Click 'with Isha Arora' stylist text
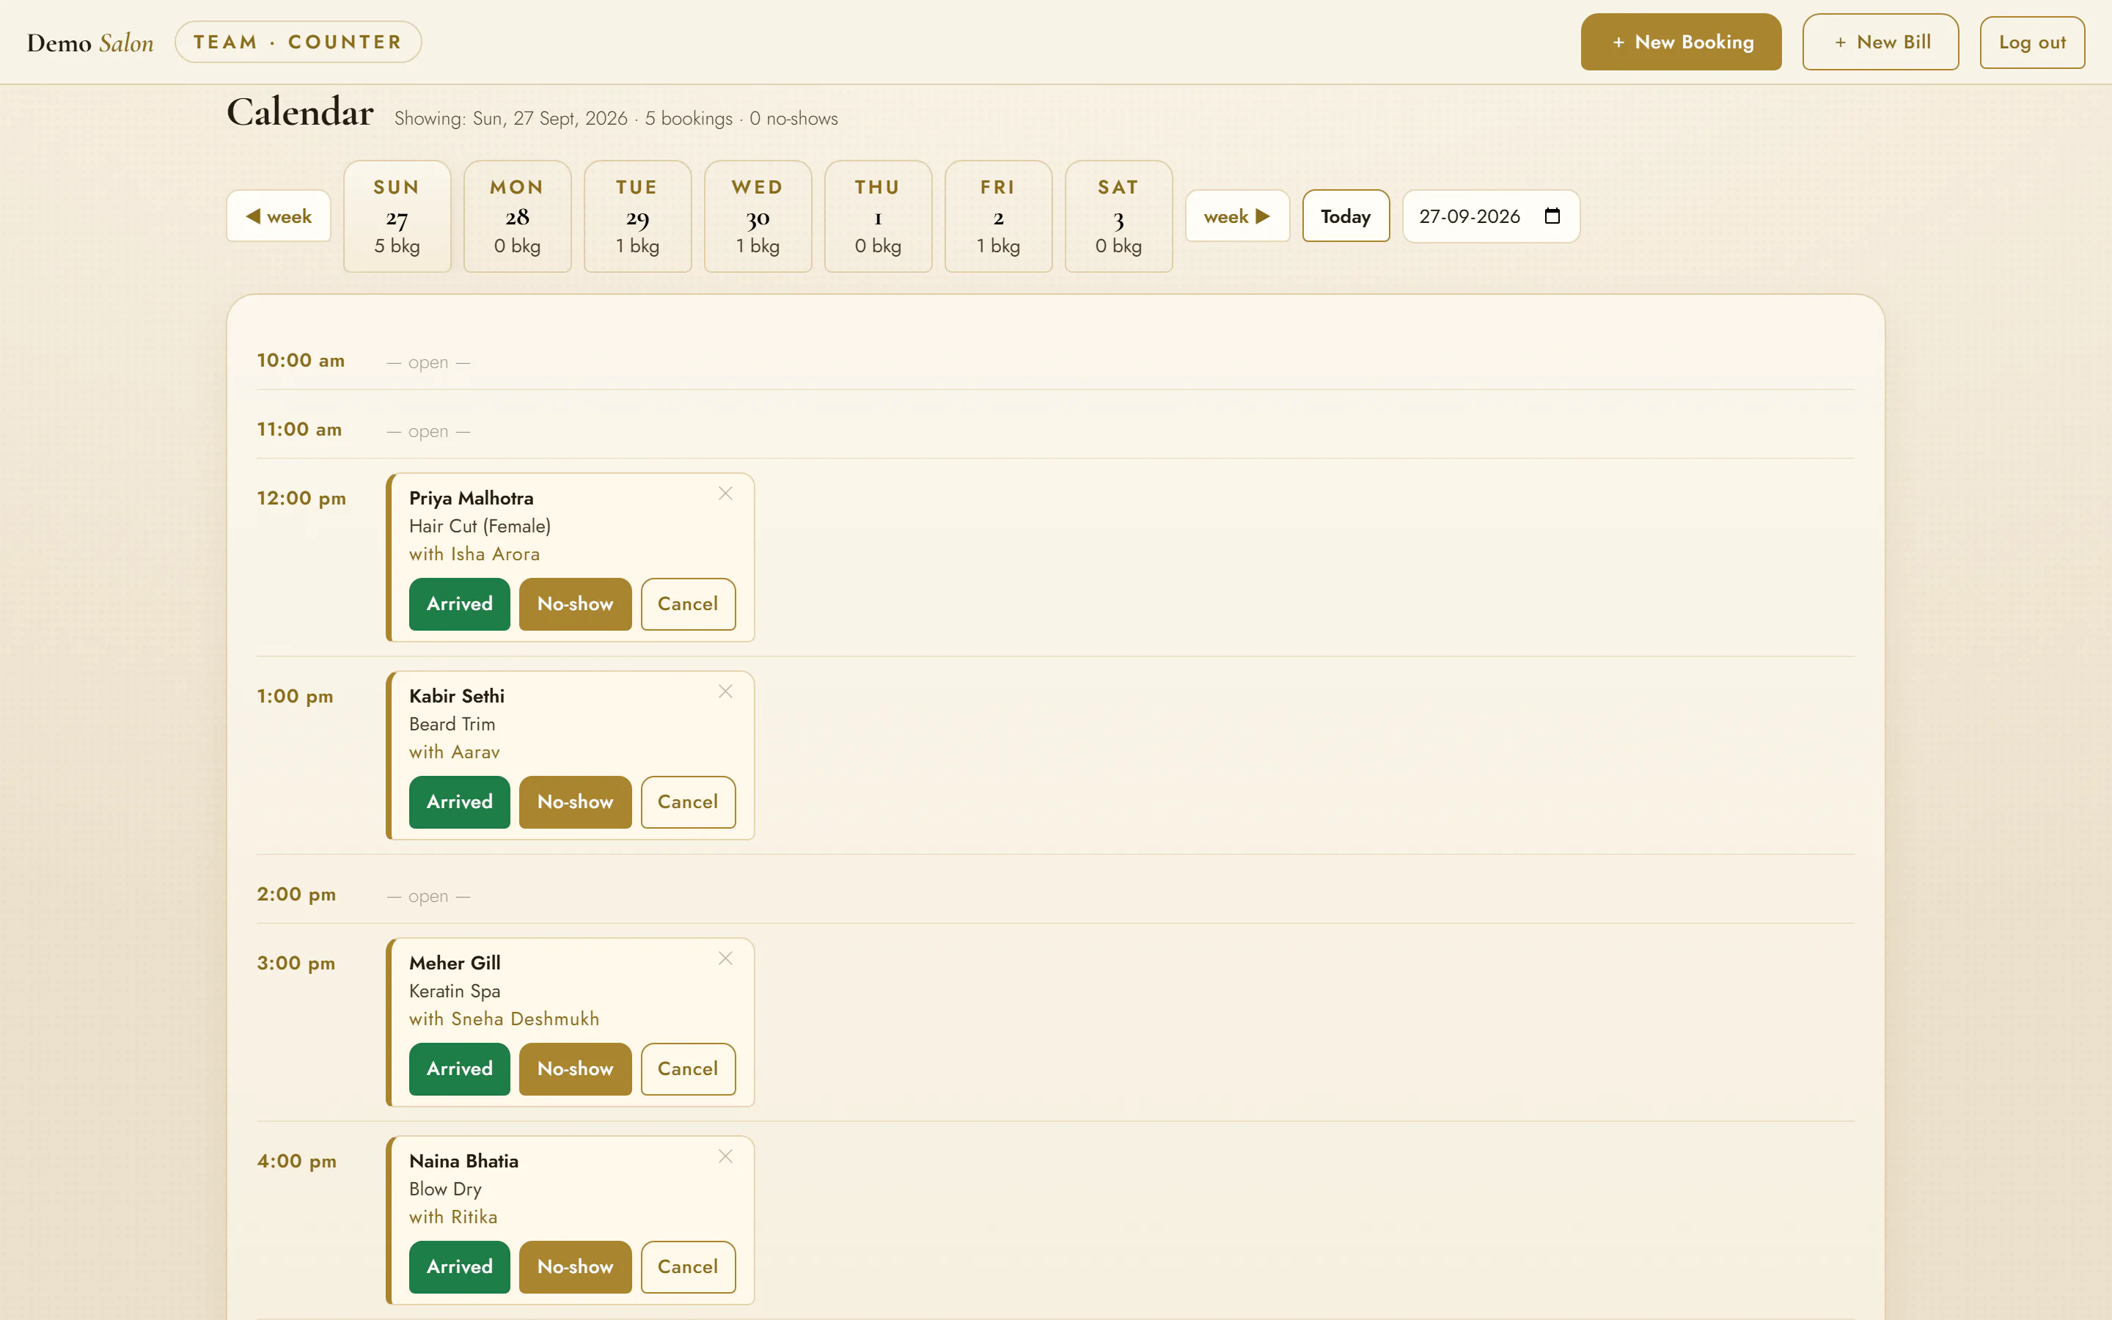 pyautogui.click(x=474, y=554)
